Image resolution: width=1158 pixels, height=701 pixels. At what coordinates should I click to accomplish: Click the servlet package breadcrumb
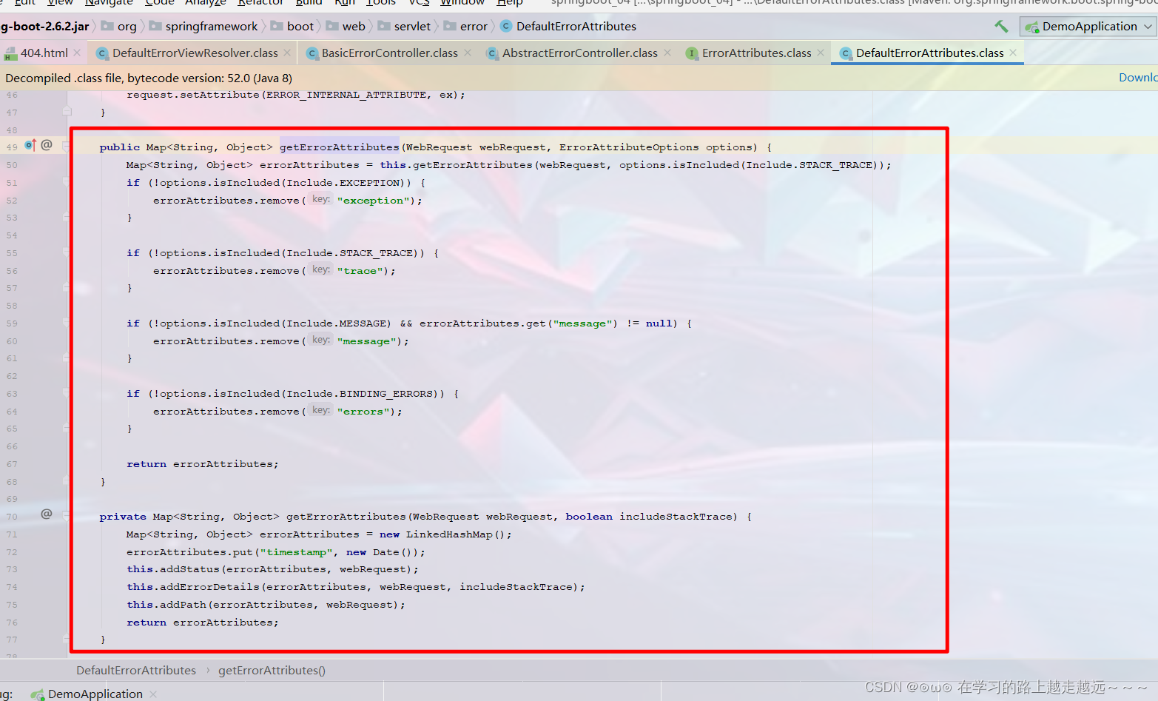(x=404, y=27)
